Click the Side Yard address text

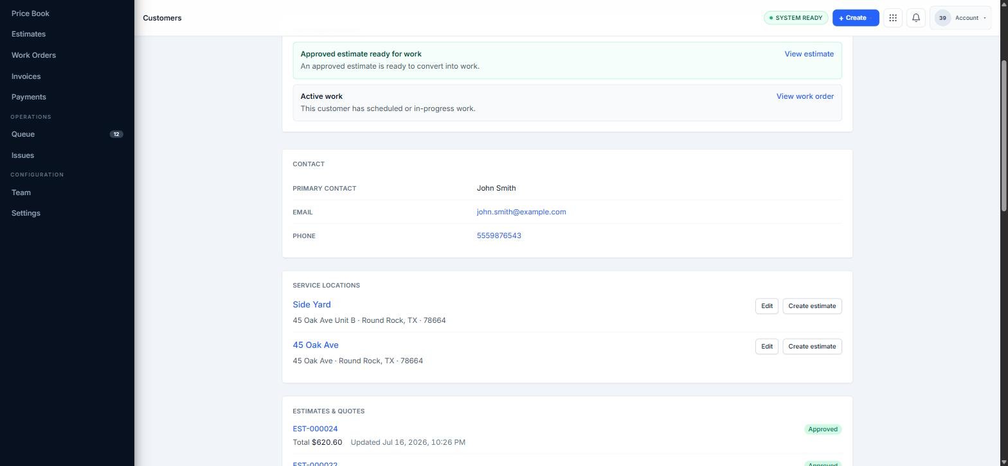pyautogui.click(x=369, y=320)
